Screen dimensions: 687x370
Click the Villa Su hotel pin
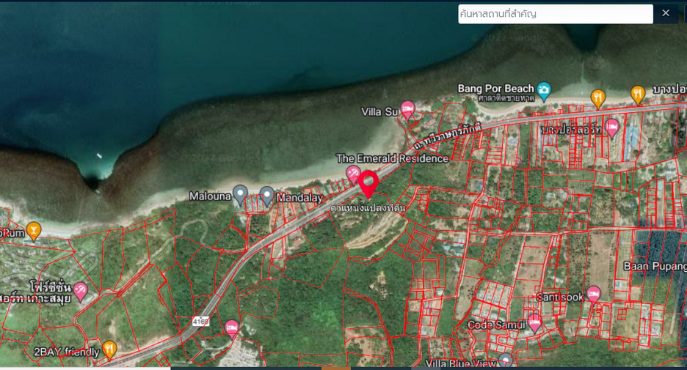[407, 110]
